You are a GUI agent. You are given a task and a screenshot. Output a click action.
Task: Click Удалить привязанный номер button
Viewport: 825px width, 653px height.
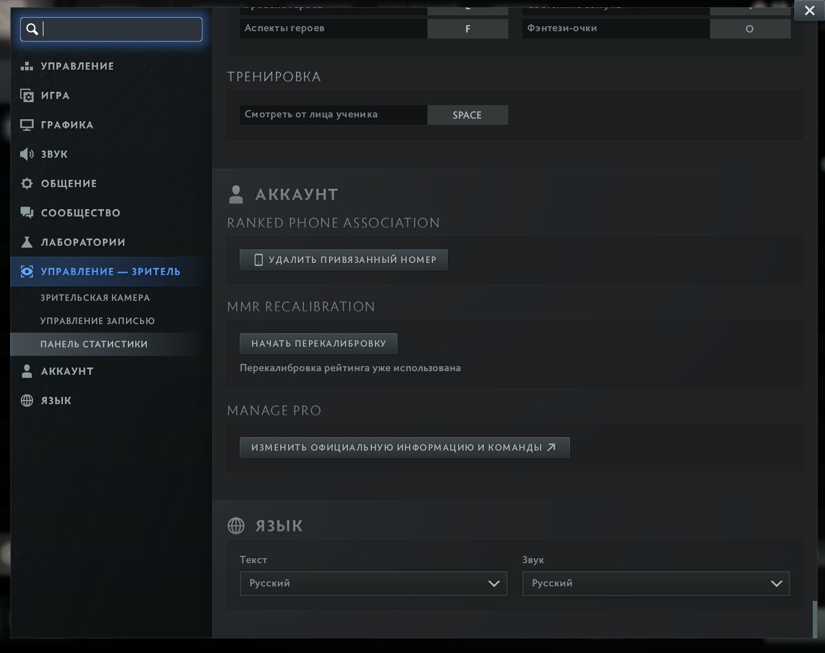click(x=344, y=260)
